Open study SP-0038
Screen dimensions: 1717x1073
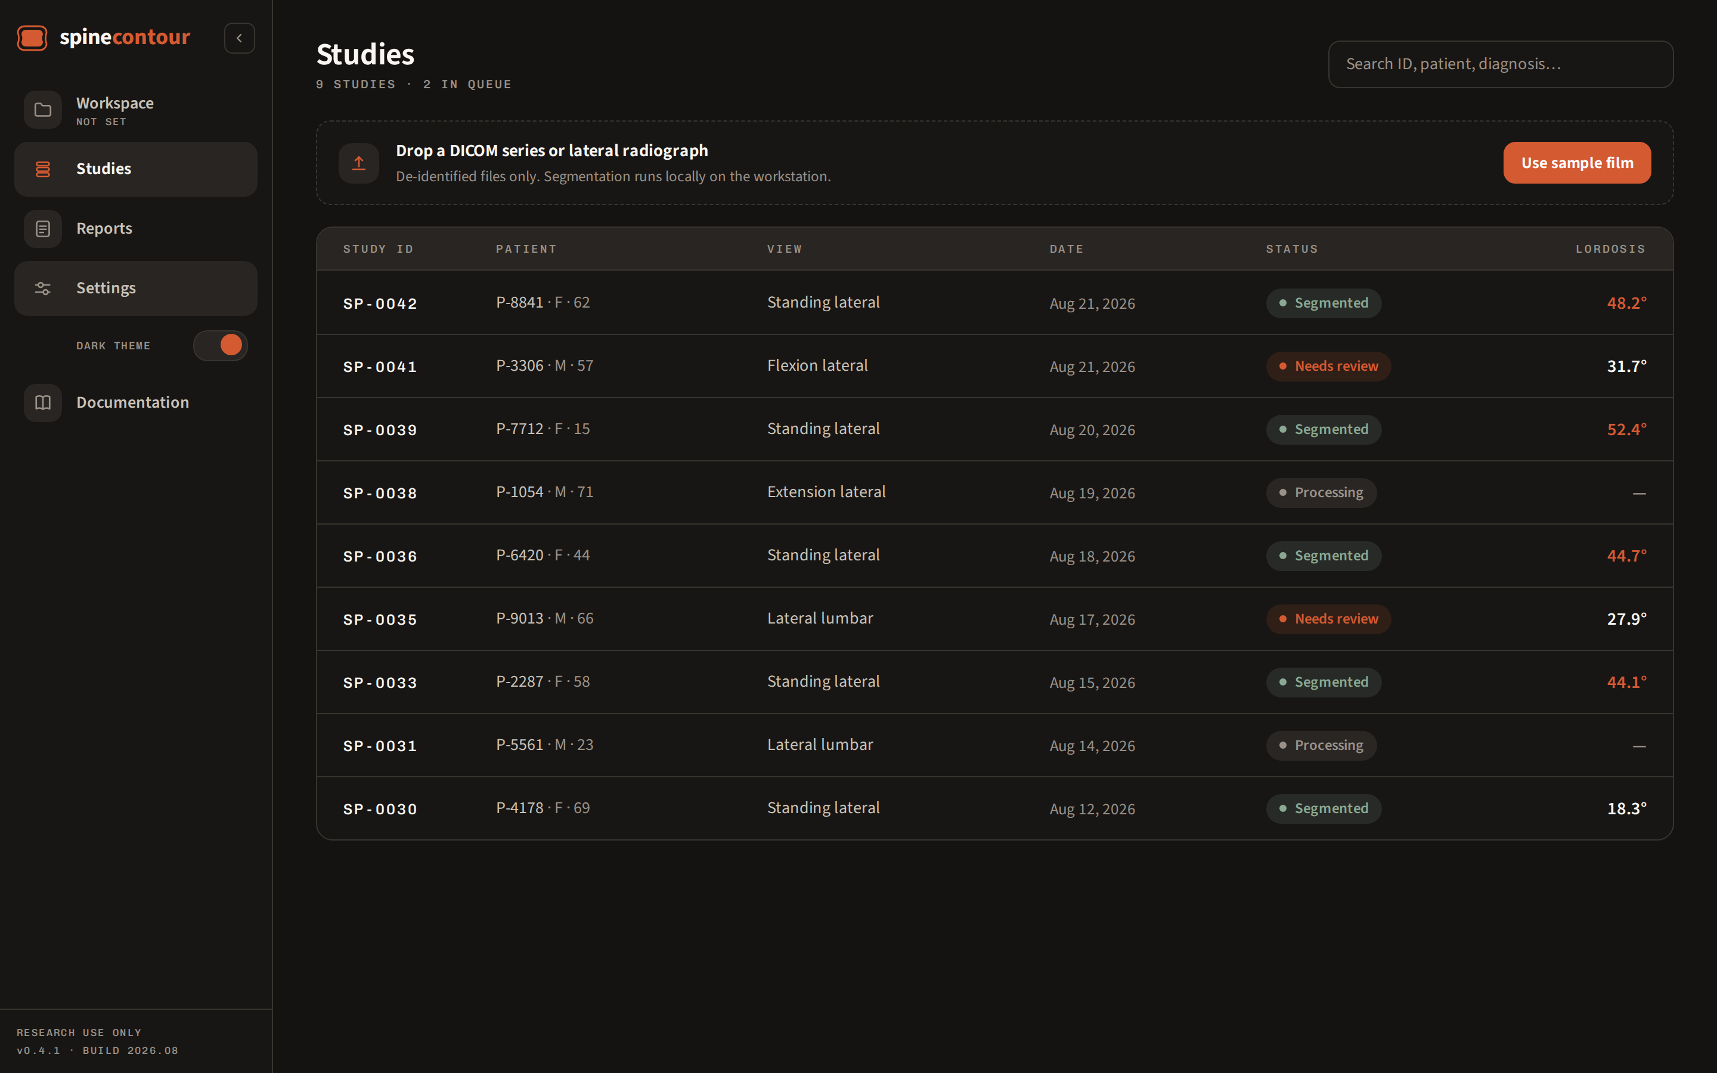(994, 492)
